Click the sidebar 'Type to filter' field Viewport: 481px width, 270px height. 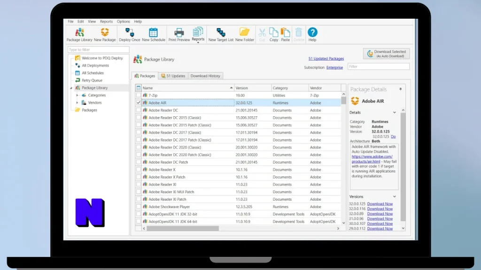point(99,50)
